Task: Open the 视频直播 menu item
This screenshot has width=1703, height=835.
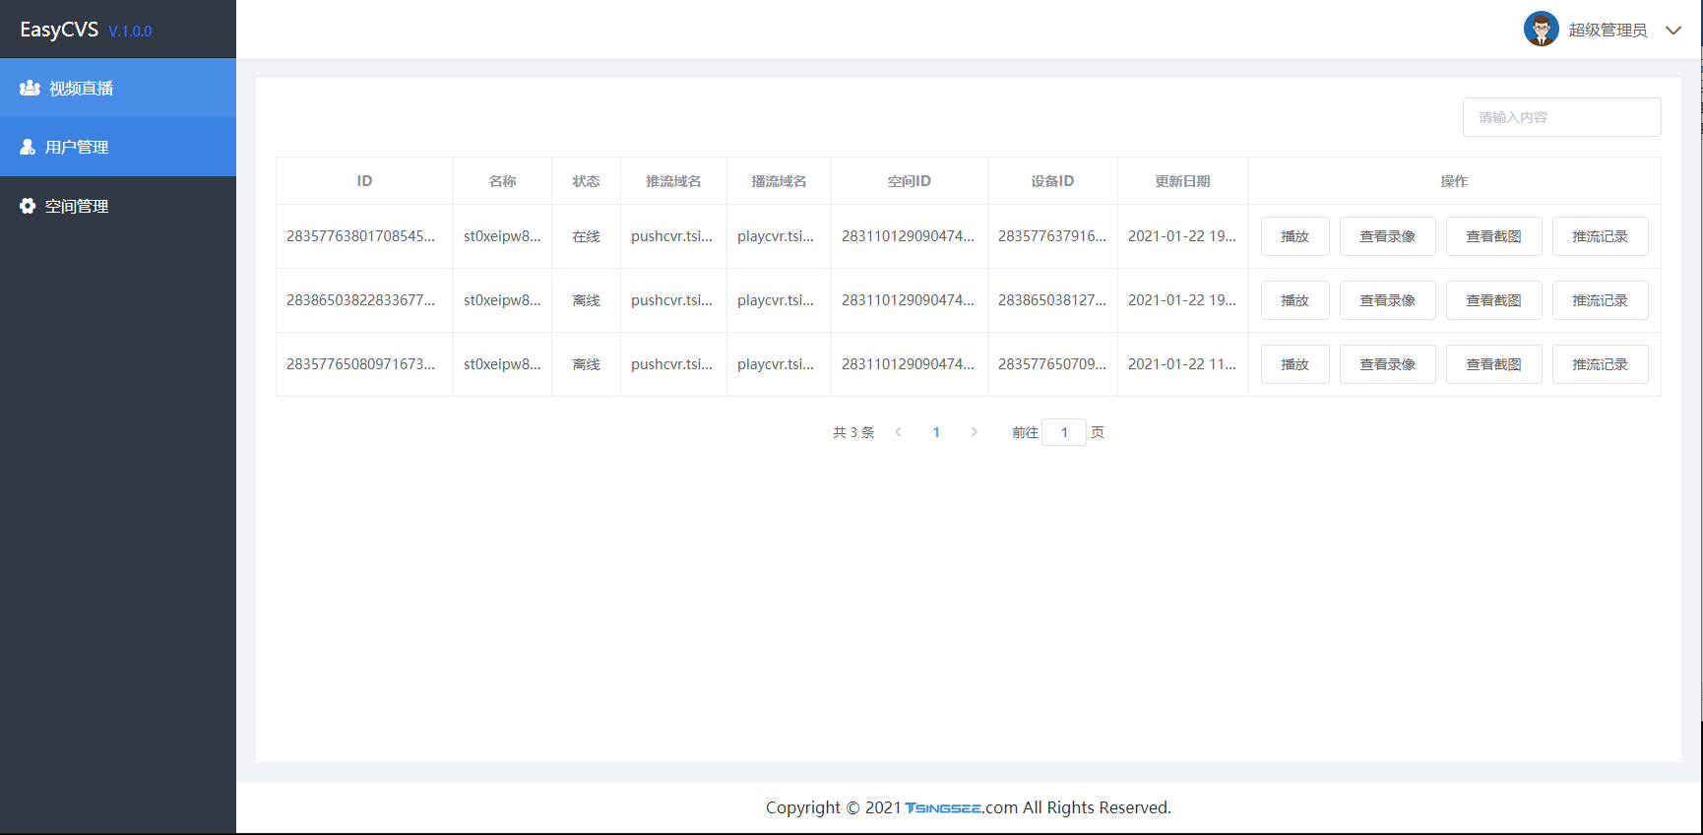Action: click(81, 89)
